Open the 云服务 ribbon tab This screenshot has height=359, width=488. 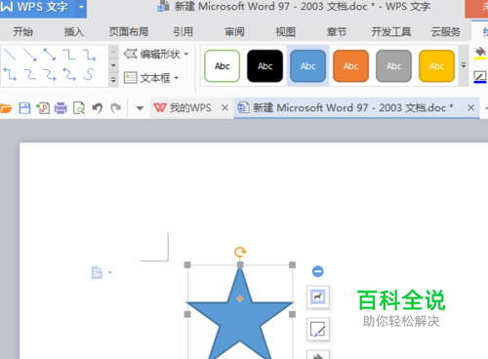(446, 32)
